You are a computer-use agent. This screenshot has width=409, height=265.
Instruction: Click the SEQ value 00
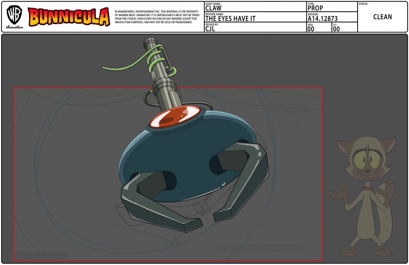[x=311, y=29]
